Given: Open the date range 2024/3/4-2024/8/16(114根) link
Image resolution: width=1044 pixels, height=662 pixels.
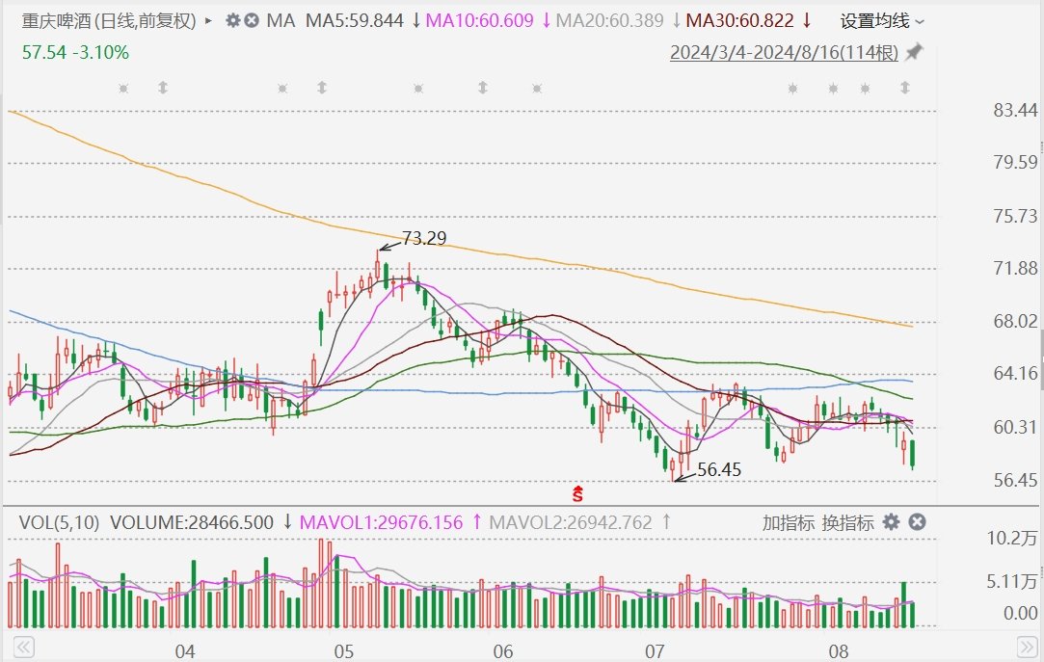Looking at the screenshot, I should (x=784, y=52).
